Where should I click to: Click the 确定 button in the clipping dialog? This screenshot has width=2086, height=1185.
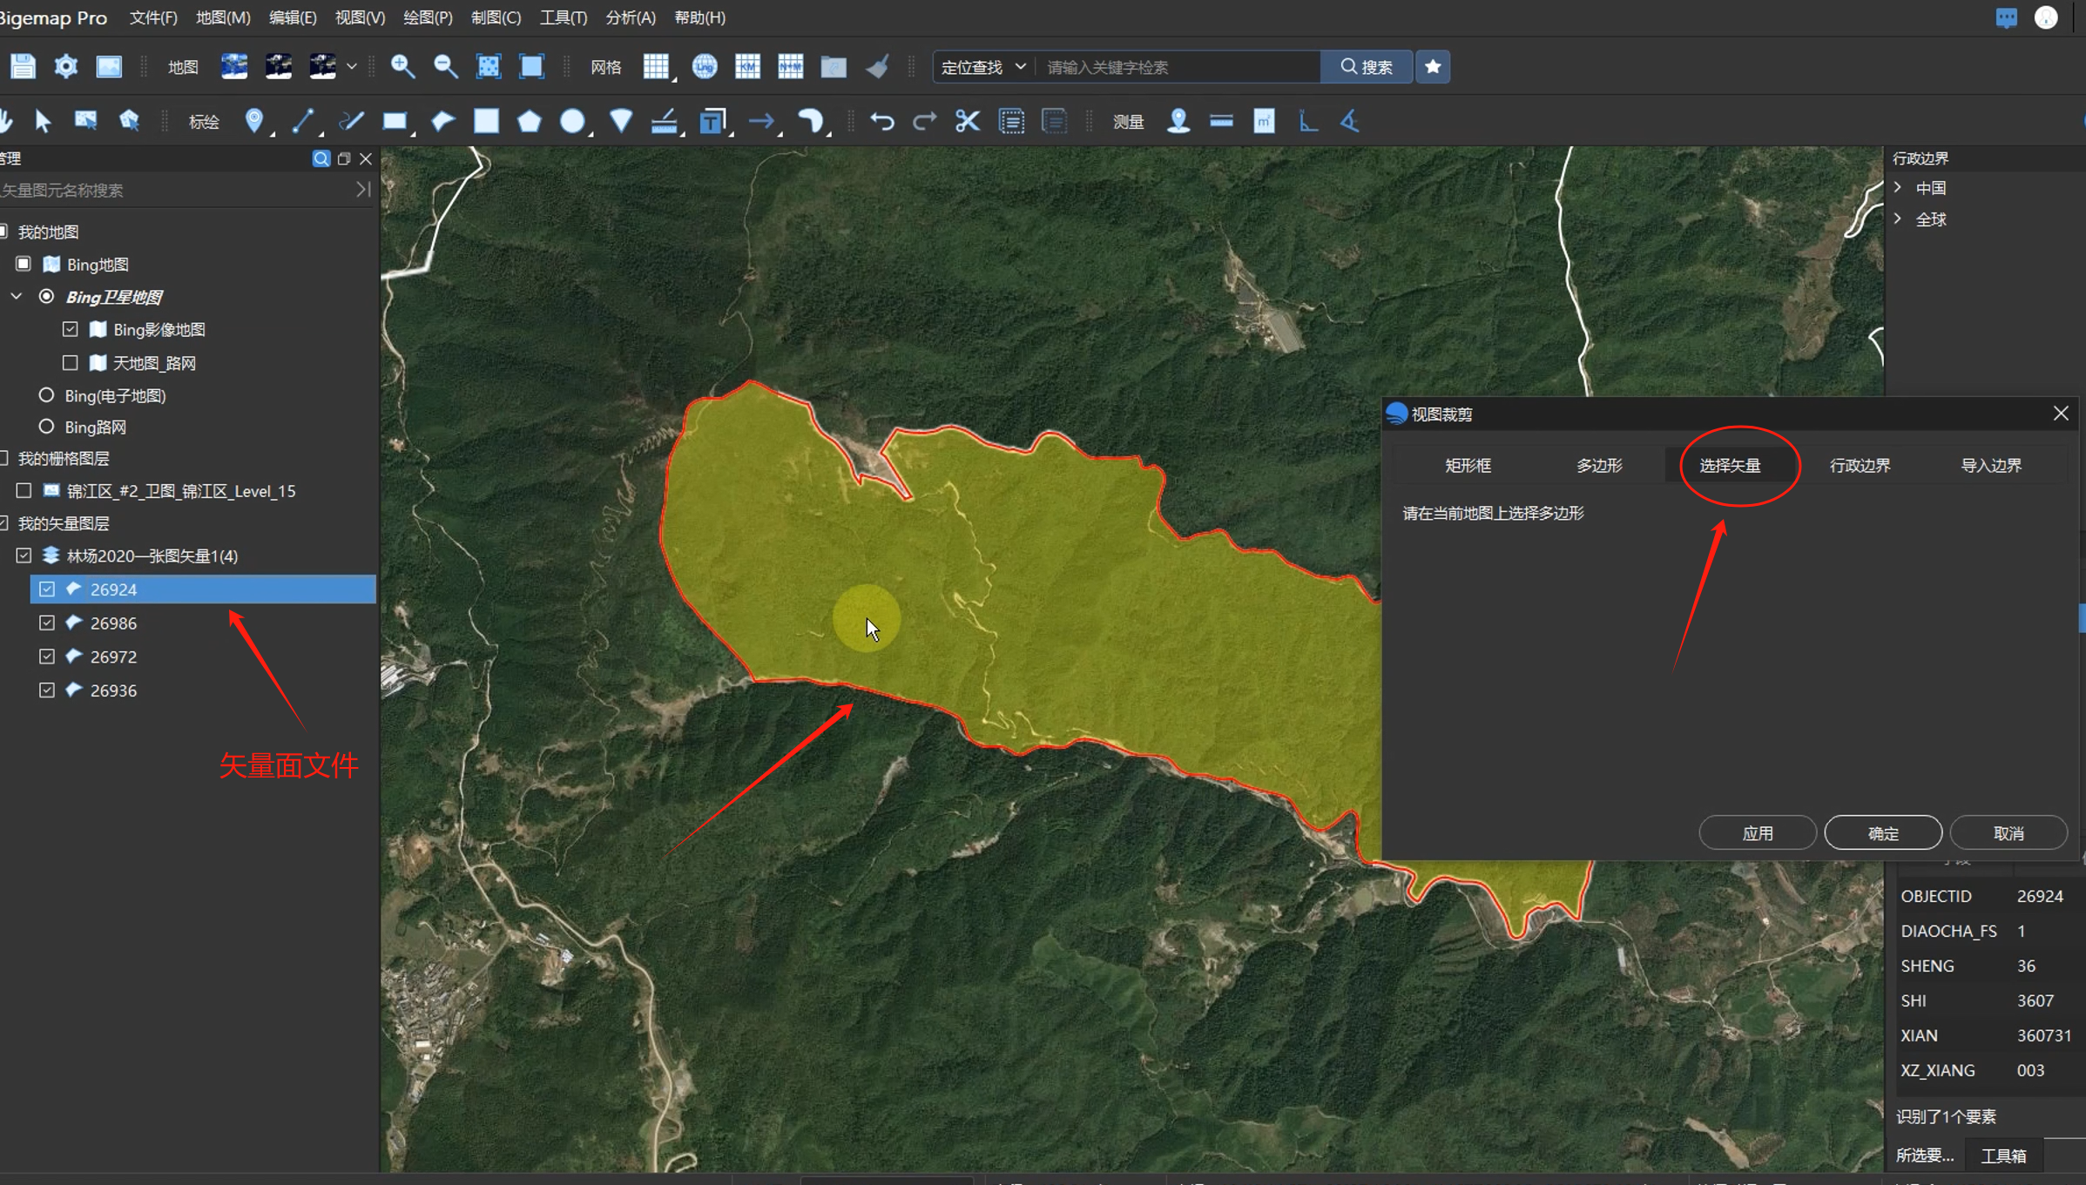point(1883,832)
